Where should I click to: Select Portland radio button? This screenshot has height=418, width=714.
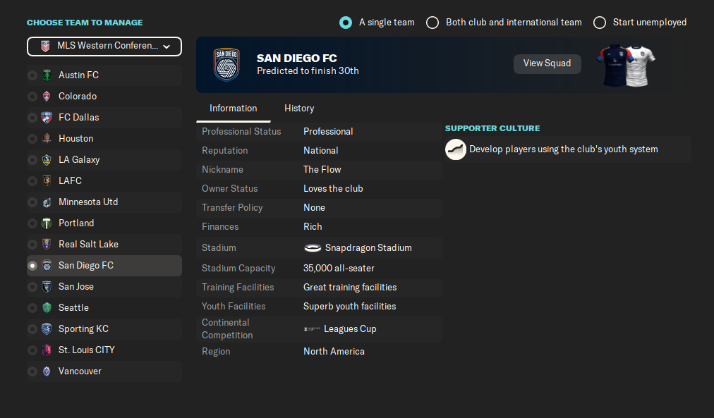(32, 223)
